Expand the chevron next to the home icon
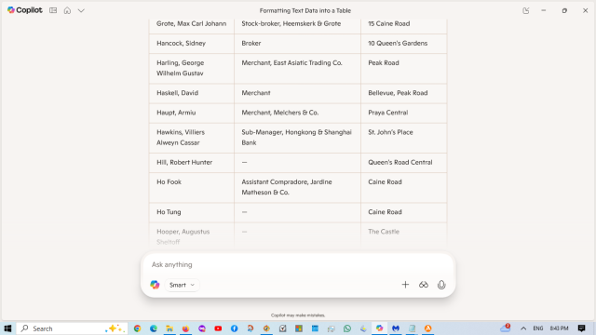Screen dimensions: 596x335 click(81, 10)
